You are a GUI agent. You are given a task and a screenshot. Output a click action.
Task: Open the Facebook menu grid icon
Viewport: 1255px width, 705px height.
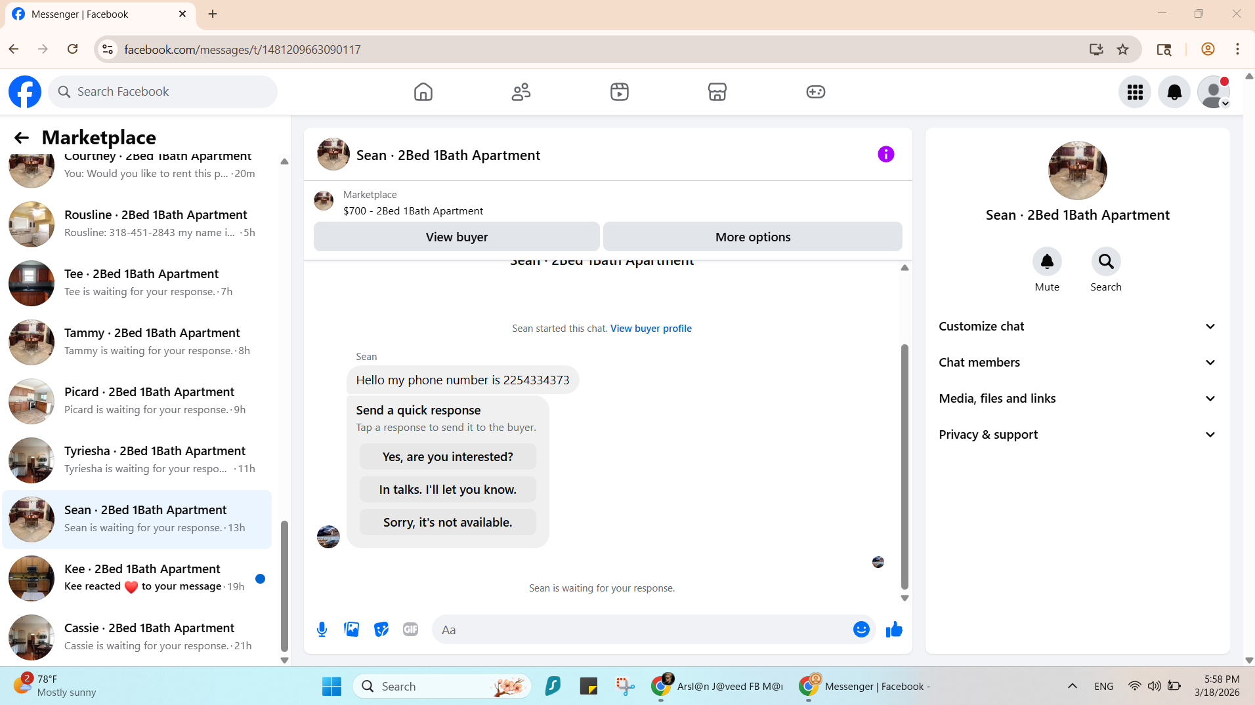pos(1135,92)
